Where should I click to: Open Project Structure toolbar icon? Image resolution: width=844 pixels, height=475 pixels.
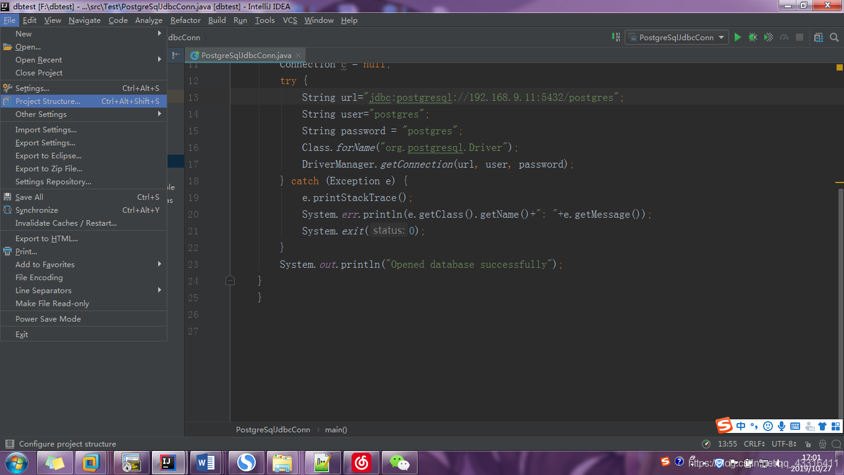click(x=818, y=37)
